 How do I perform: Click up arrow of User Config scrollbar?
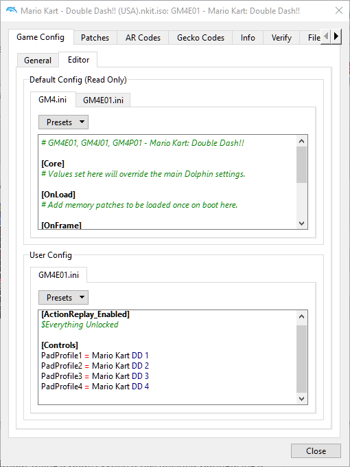point(301,316)
